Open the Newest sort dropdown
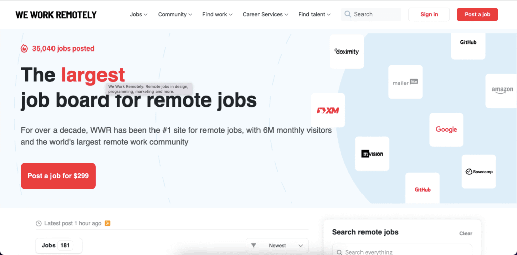Screen dimensions: 517x255 (x=277, y=246)
